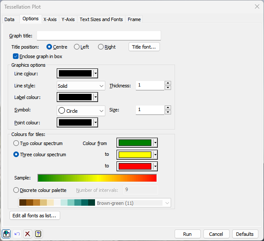Close the Tessellation Plot dialog
The image size is (264, 241).
point(257,6)
